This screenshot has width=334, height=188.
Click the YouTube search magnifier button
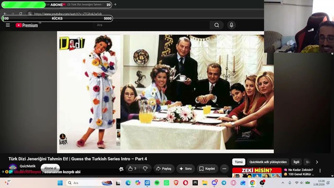coord(217,25)
